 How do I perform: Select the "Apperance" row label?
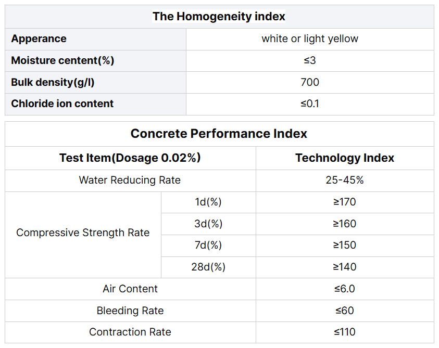39,39
